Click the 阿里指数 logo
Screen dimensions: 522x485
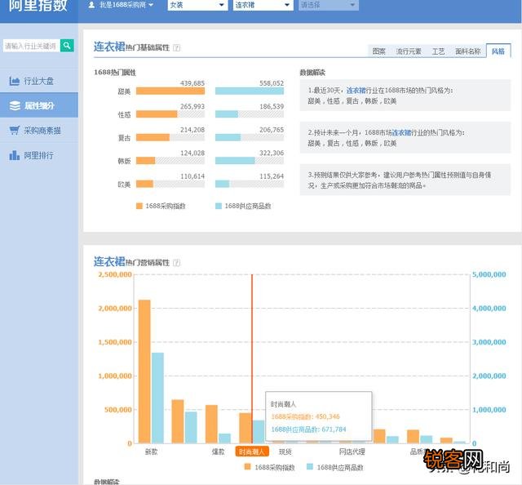(38, 6)
